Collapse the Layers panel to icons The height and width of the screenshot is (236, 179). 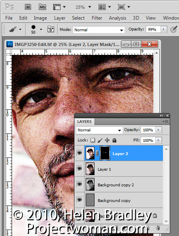click(161, 115)
